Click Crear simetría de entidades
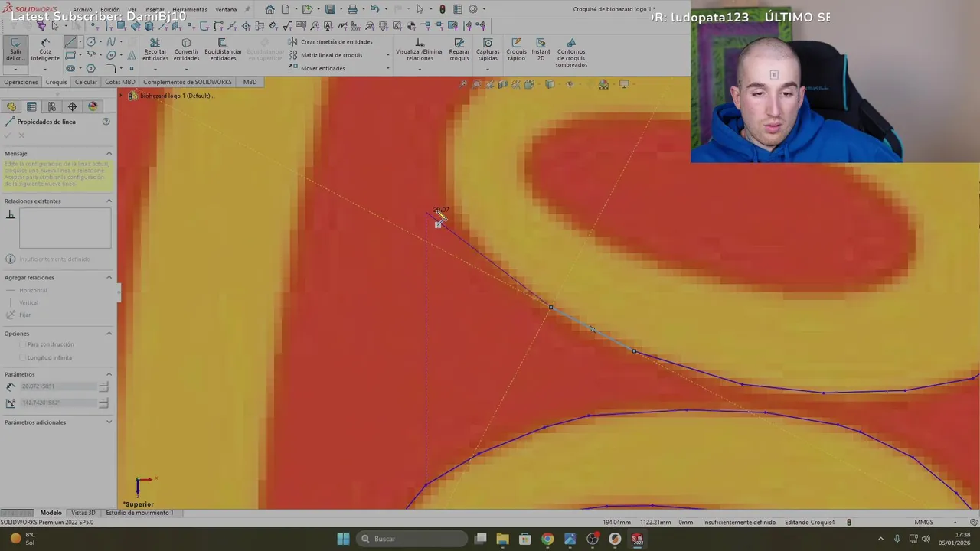980x551 pixels. pyautogui.click(x=331, y=42)
